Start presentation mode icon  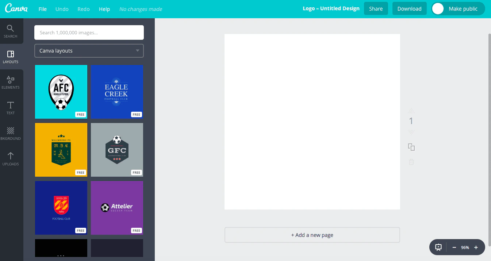tap(438, 247)
